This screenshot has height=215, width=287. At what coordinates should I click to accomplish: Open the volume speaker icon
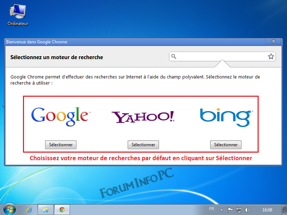point(247,210)
